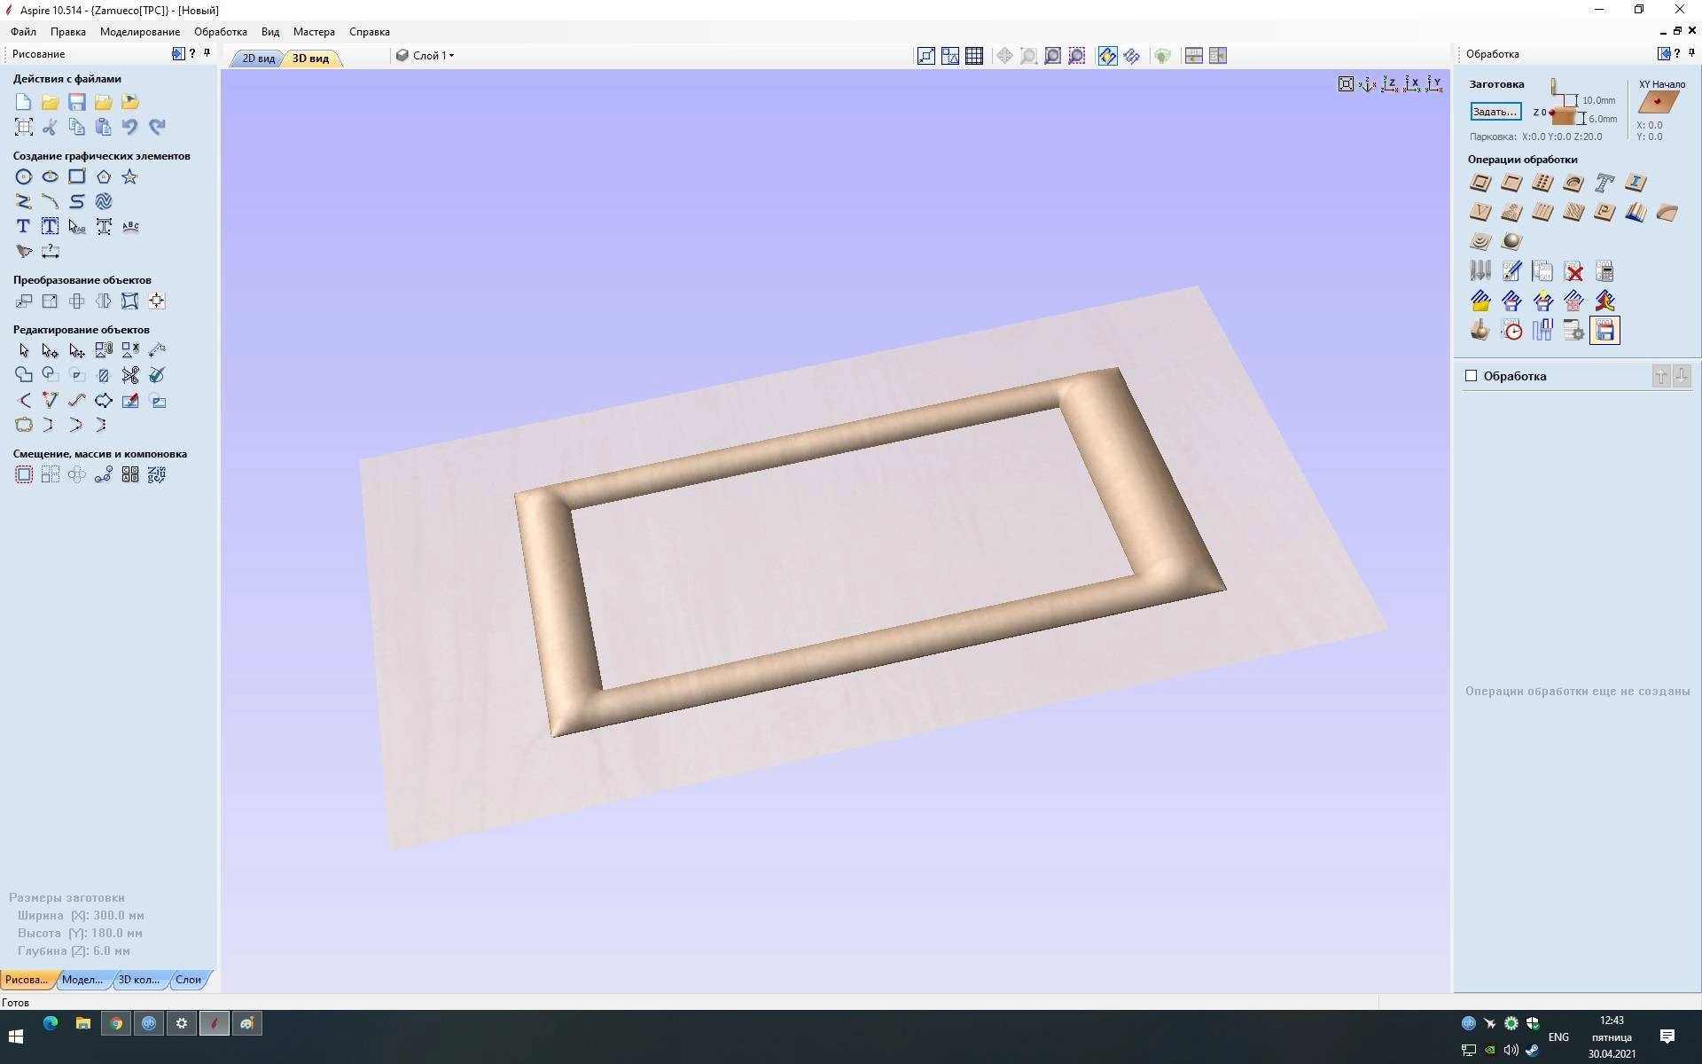Select the Draw Circle tool

[x=24, y=176]
